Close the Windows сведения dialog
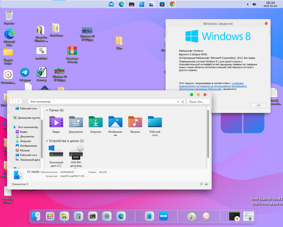This screenshot has width=283, height=227. 266,24
